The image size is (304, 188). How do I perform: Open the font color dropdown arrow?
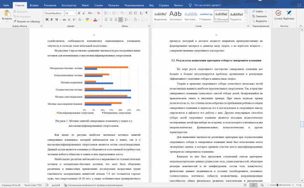pyautogui.click(x=99, y=20)
